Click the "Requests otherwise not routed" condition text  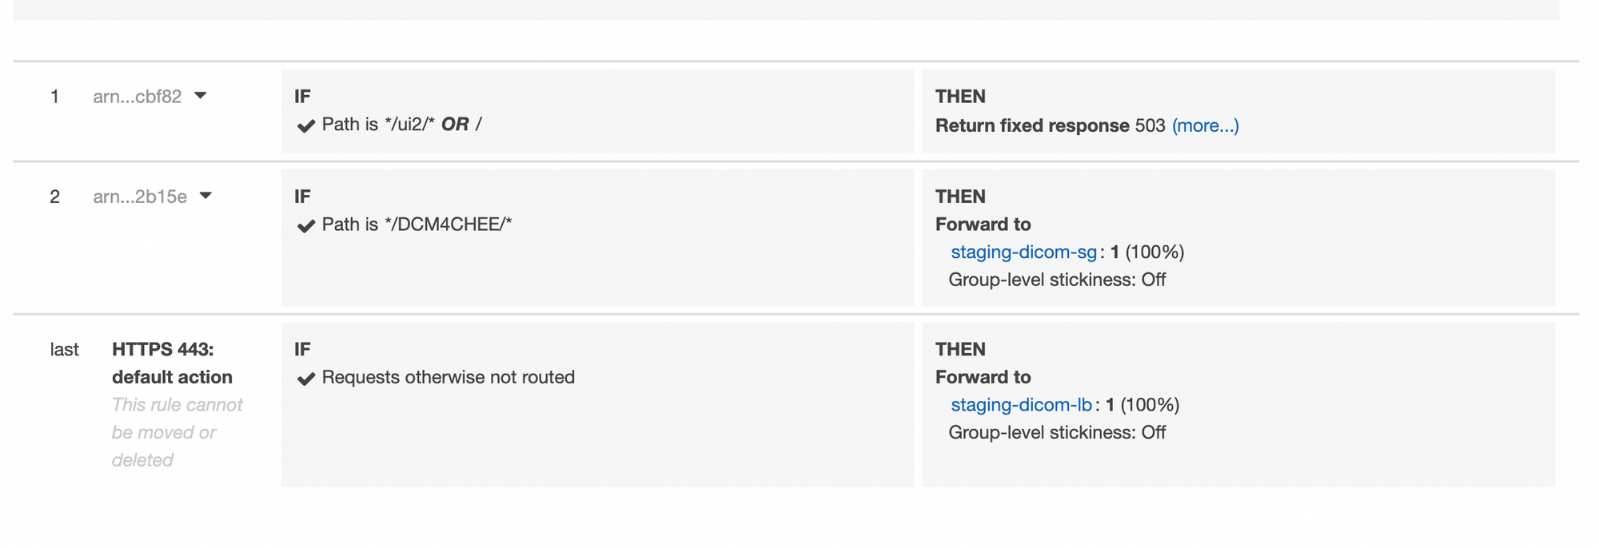[448, 377]
